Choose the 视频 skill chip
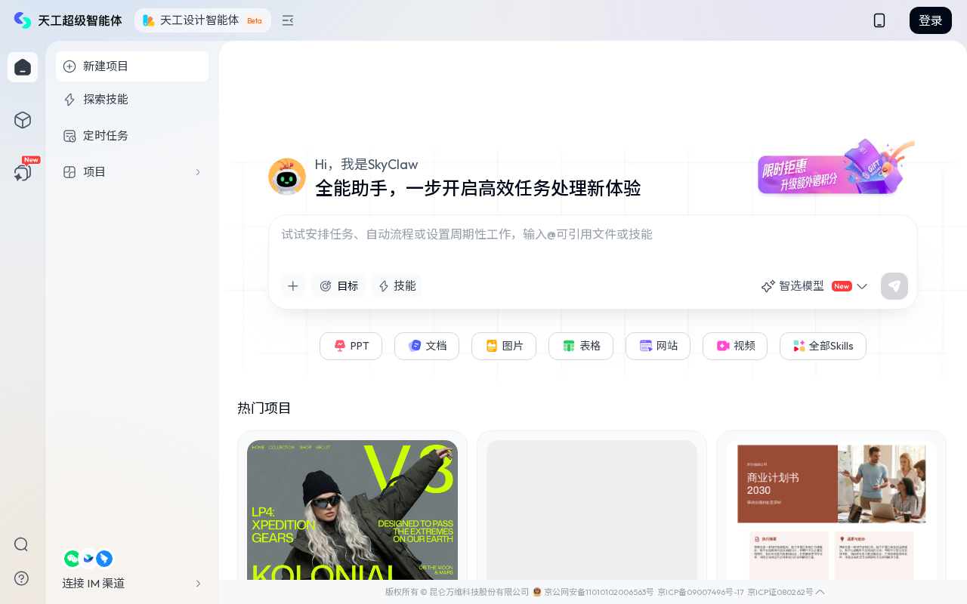Screen dimensions: 967x604 pos(735,346)
